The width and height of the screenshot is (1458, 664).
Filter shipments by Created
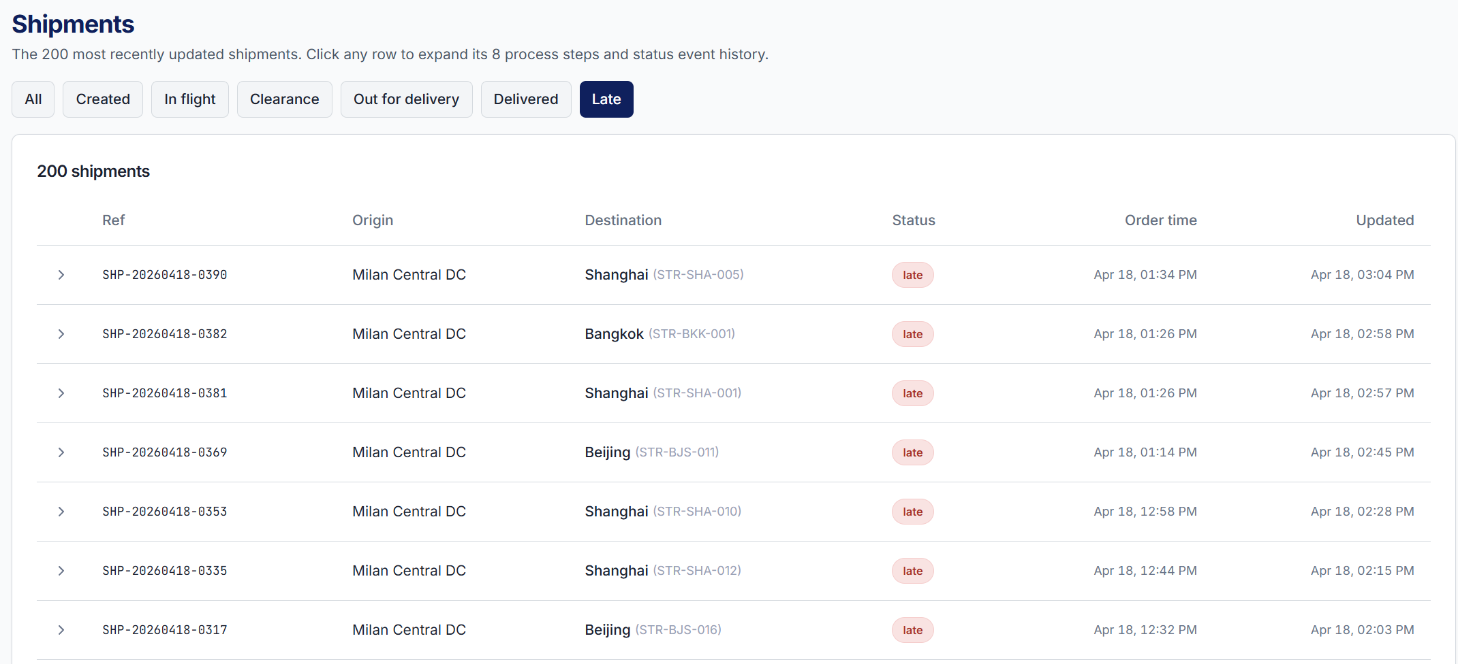click(x=103, y=99)
